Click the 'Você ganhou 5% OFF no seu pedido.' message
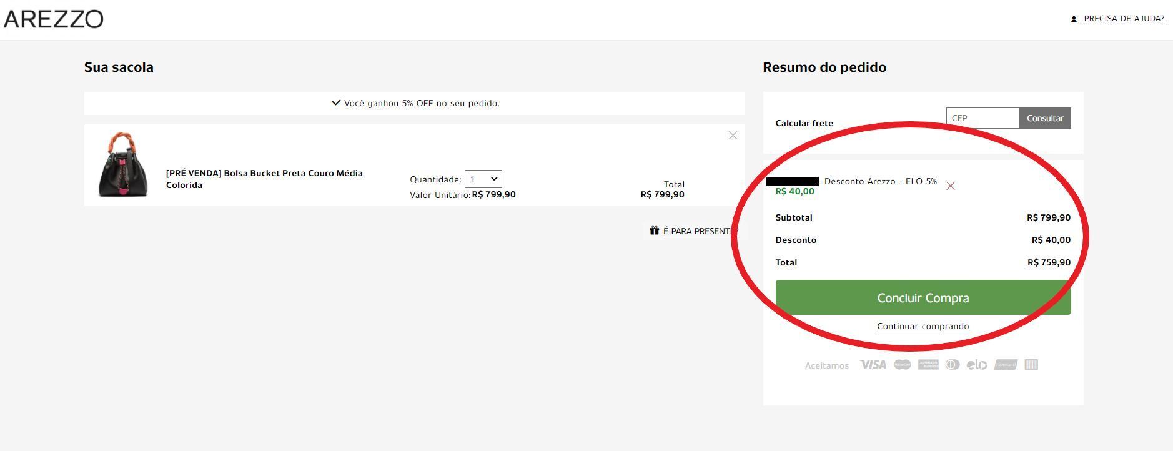 click(x=422, y=103)
